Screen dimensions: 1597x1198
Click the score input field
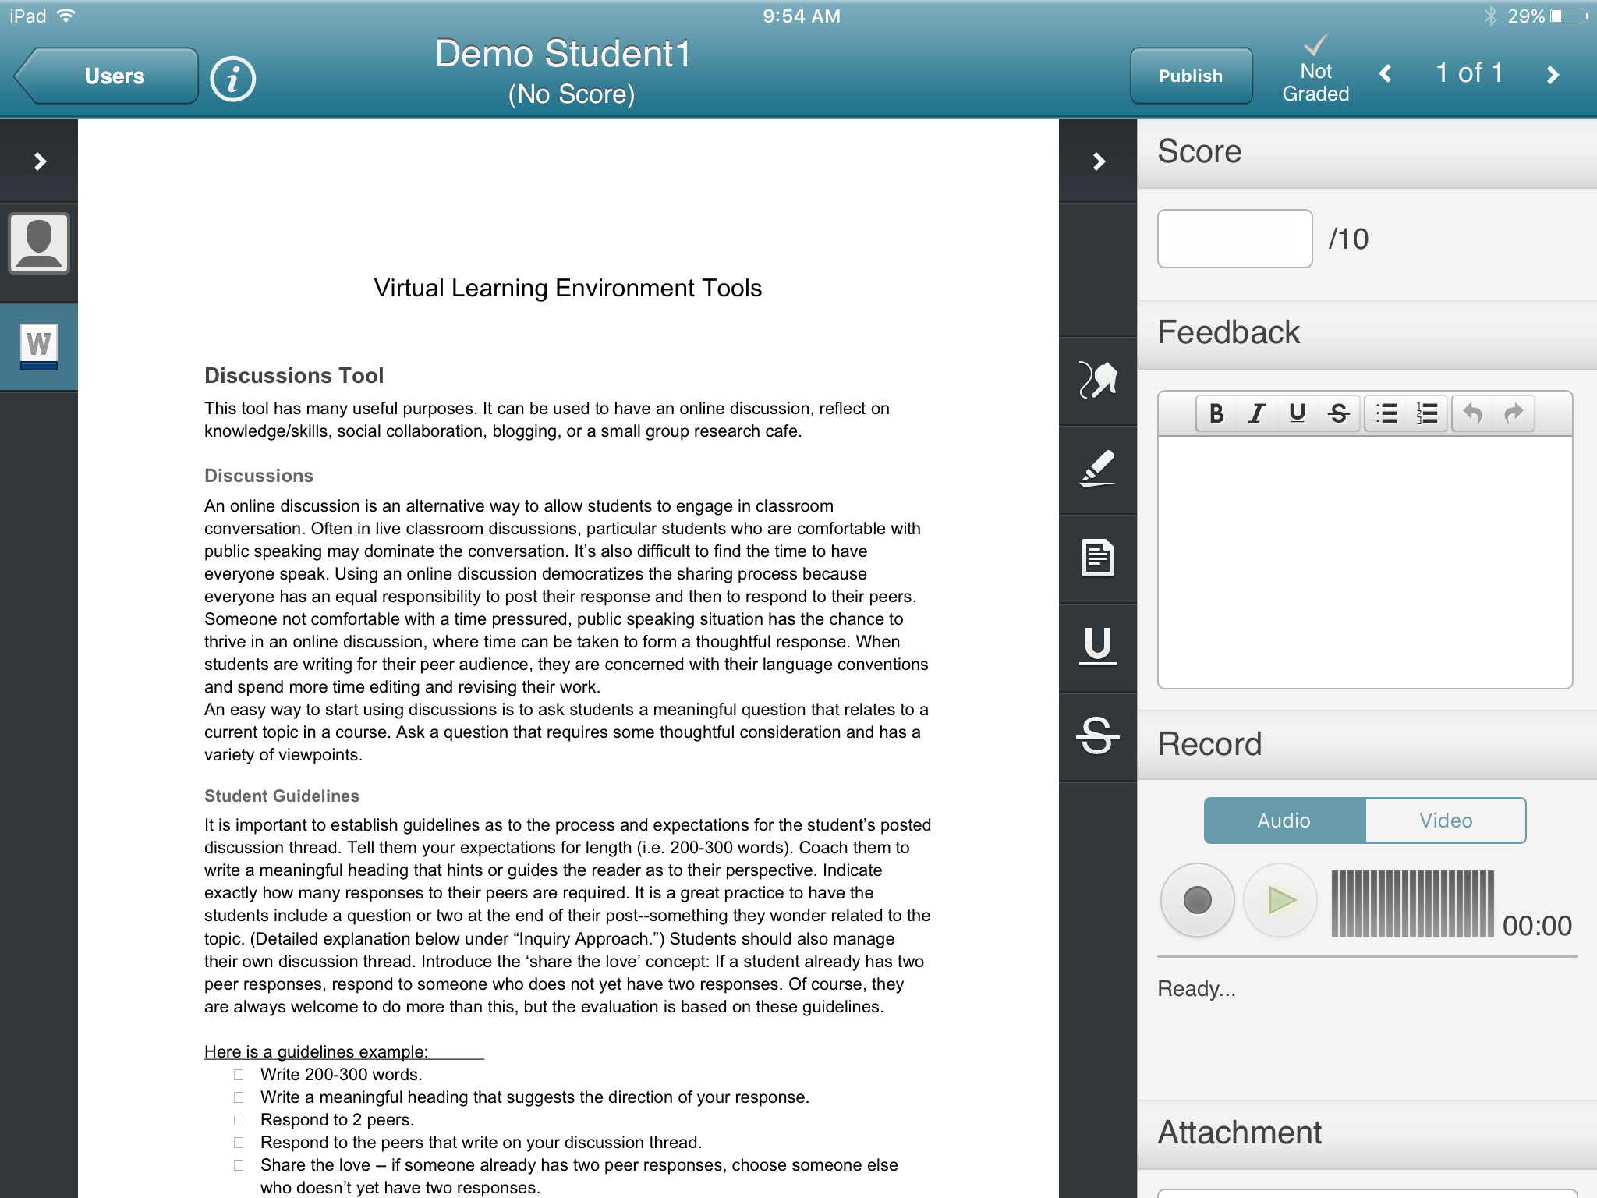tap(1234, 239)
